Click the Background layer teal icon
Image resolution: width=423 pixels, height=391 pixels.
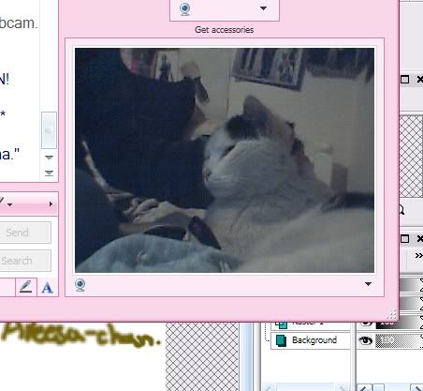[281, 340]
